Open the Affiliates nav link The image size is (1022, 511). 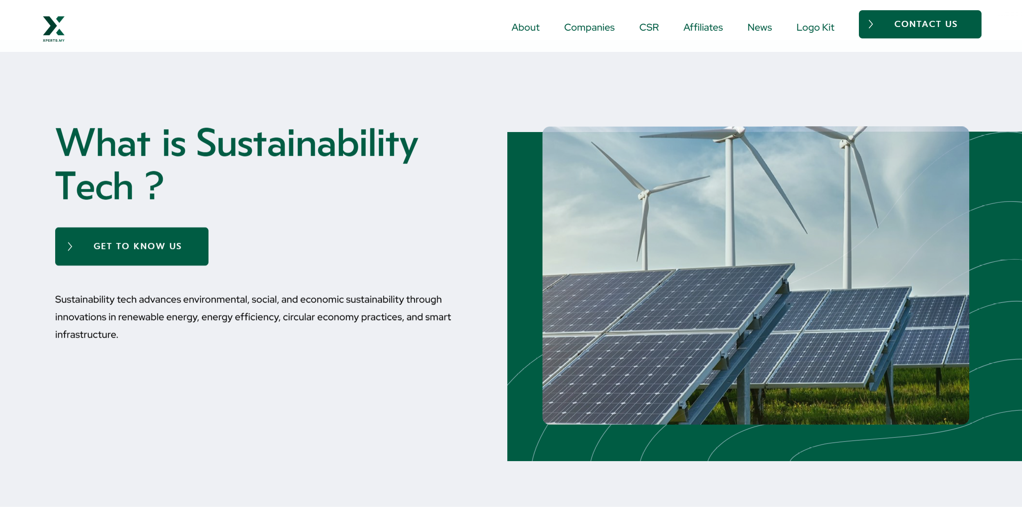pos(703,27)
